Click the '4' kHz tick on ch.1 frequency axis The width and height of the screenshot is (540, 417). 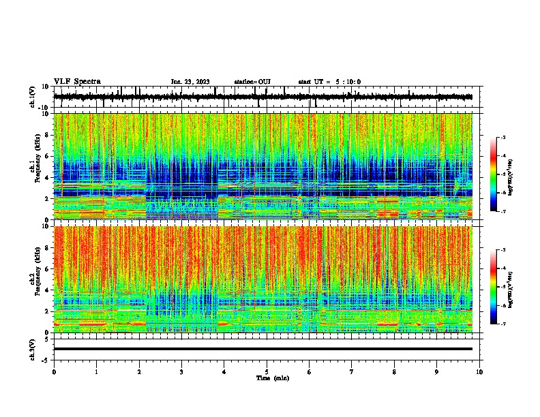[x=47, y=178]
